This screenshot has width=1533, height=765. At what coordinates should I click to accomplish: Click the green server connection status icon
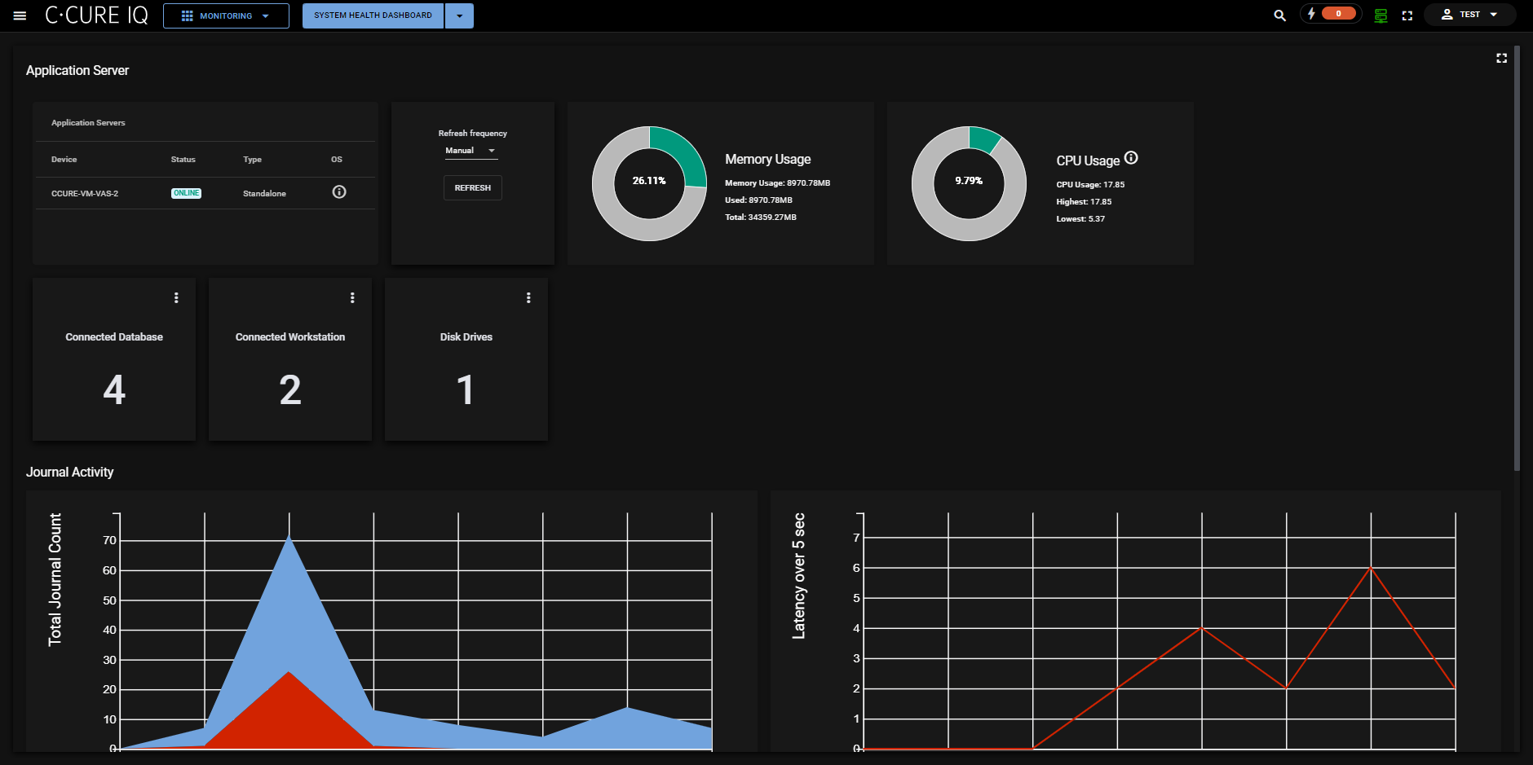click(x=1381, y=15)
